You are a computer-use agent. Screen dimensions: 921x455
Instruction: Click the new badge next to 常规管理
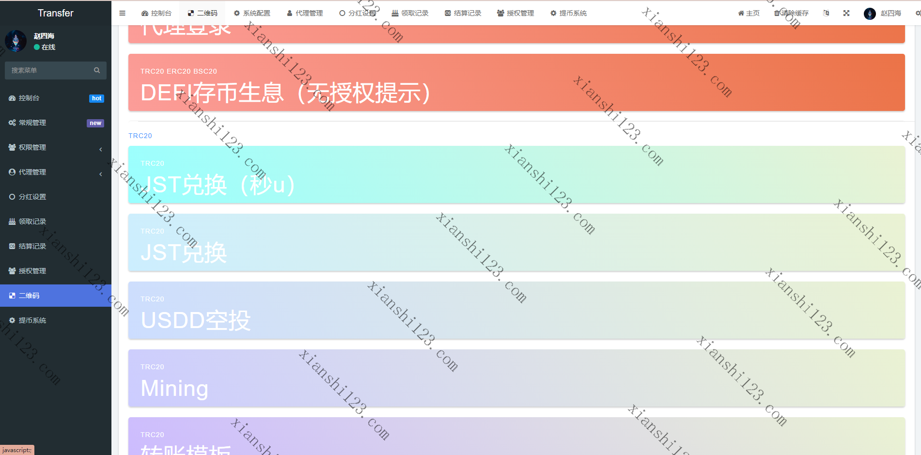(95, 123)
